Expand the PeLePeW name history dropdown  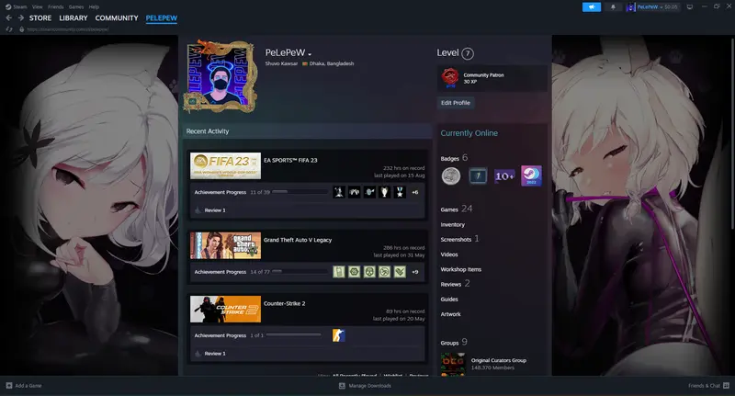tap(310, 53)
